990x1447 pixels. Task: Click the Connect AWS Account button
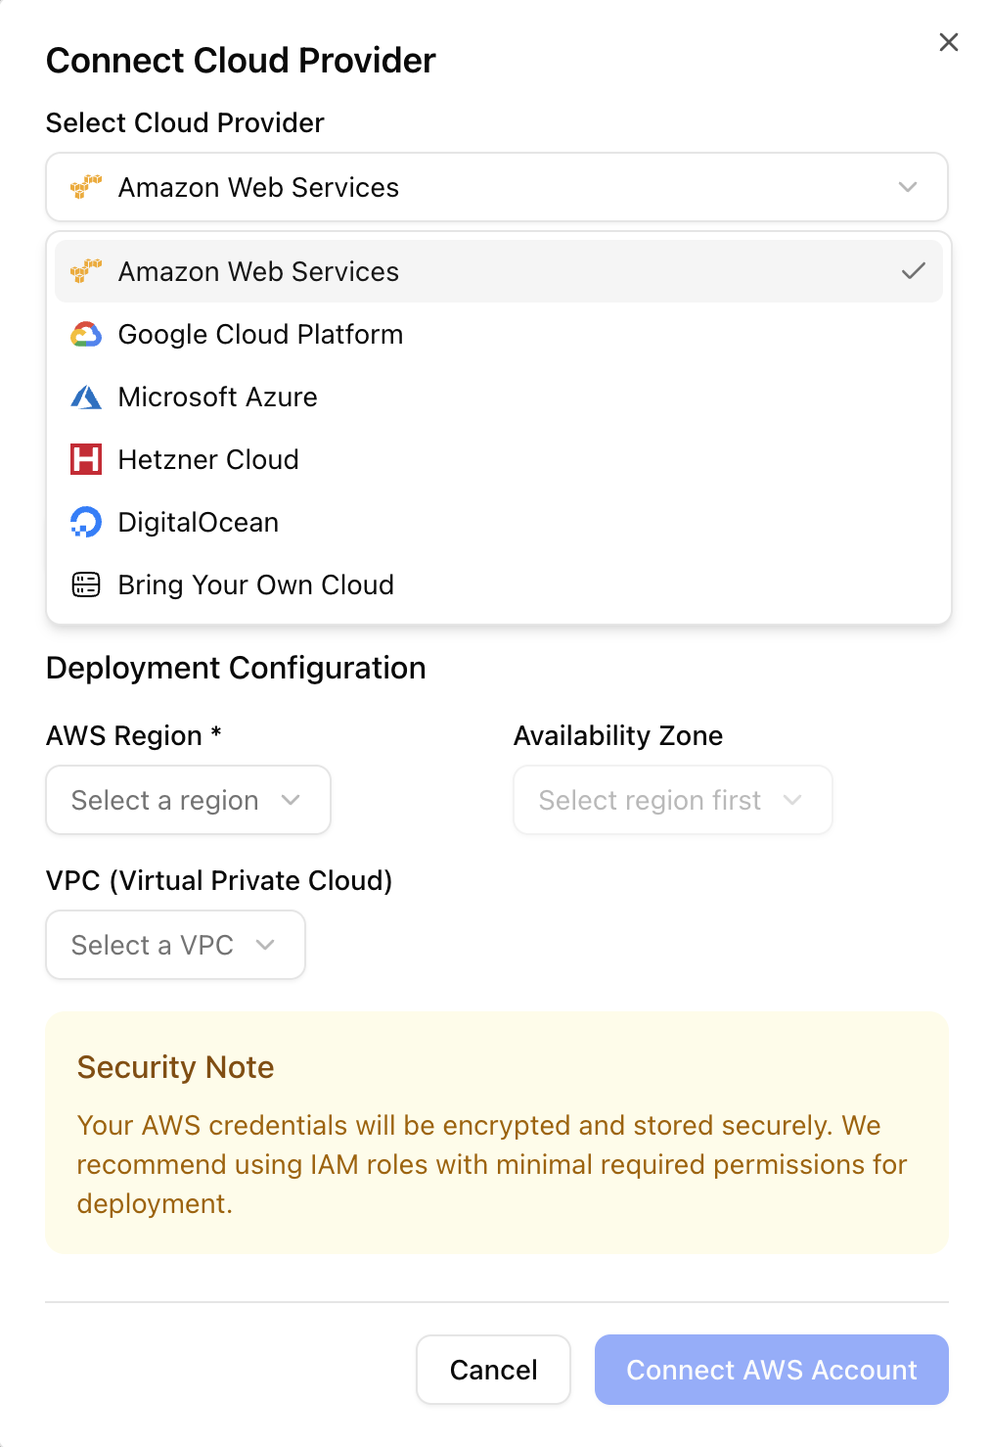(x=771, y=1370)
